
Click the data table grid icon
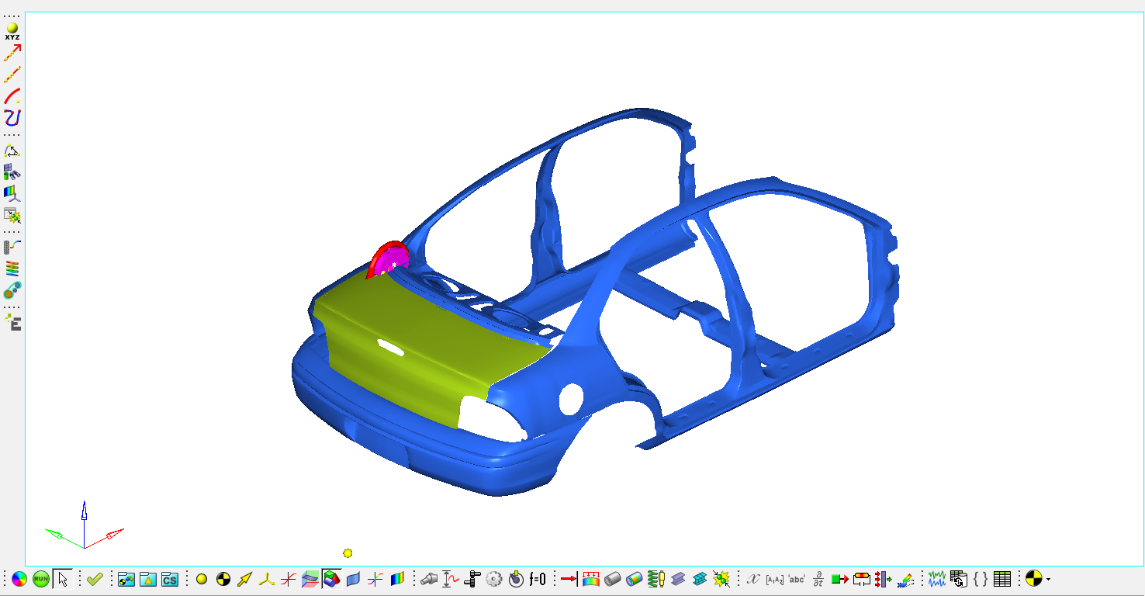click(x=1002, y=579)
